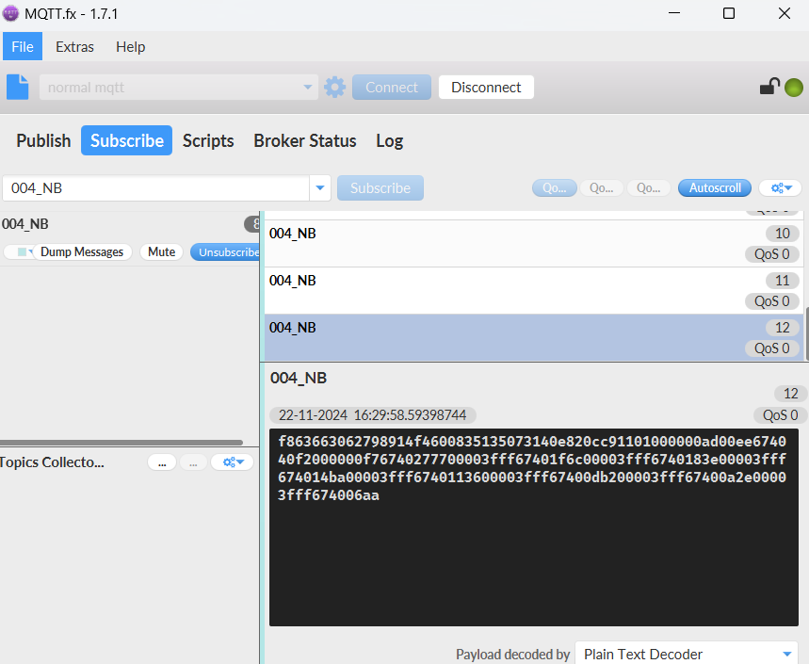Click the 004_NB subscription entry in left panel

(129, 239)
